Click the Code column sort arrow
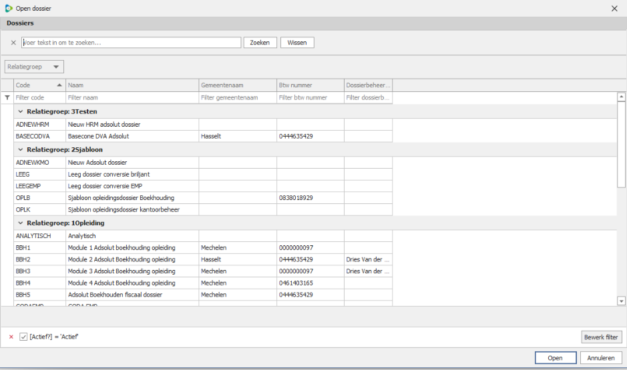The width and height of the screenshot is (627, 370). [59, 85]
